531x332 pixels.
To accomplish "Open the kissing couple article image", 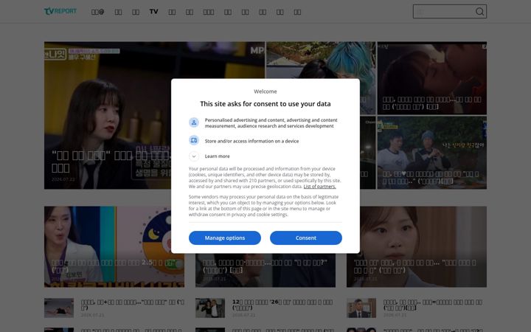I will click(431, 78).
